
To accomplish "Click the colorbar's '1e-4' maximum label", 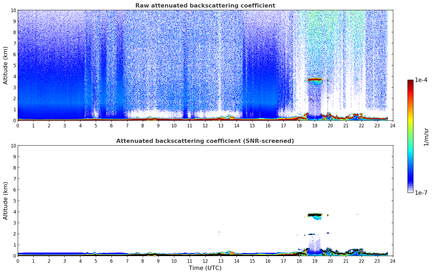I will pyautogui.click(x=421, y=80).
